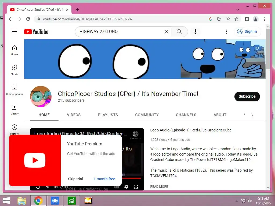Switch to the CHANNELS tab

coord(186,115)
